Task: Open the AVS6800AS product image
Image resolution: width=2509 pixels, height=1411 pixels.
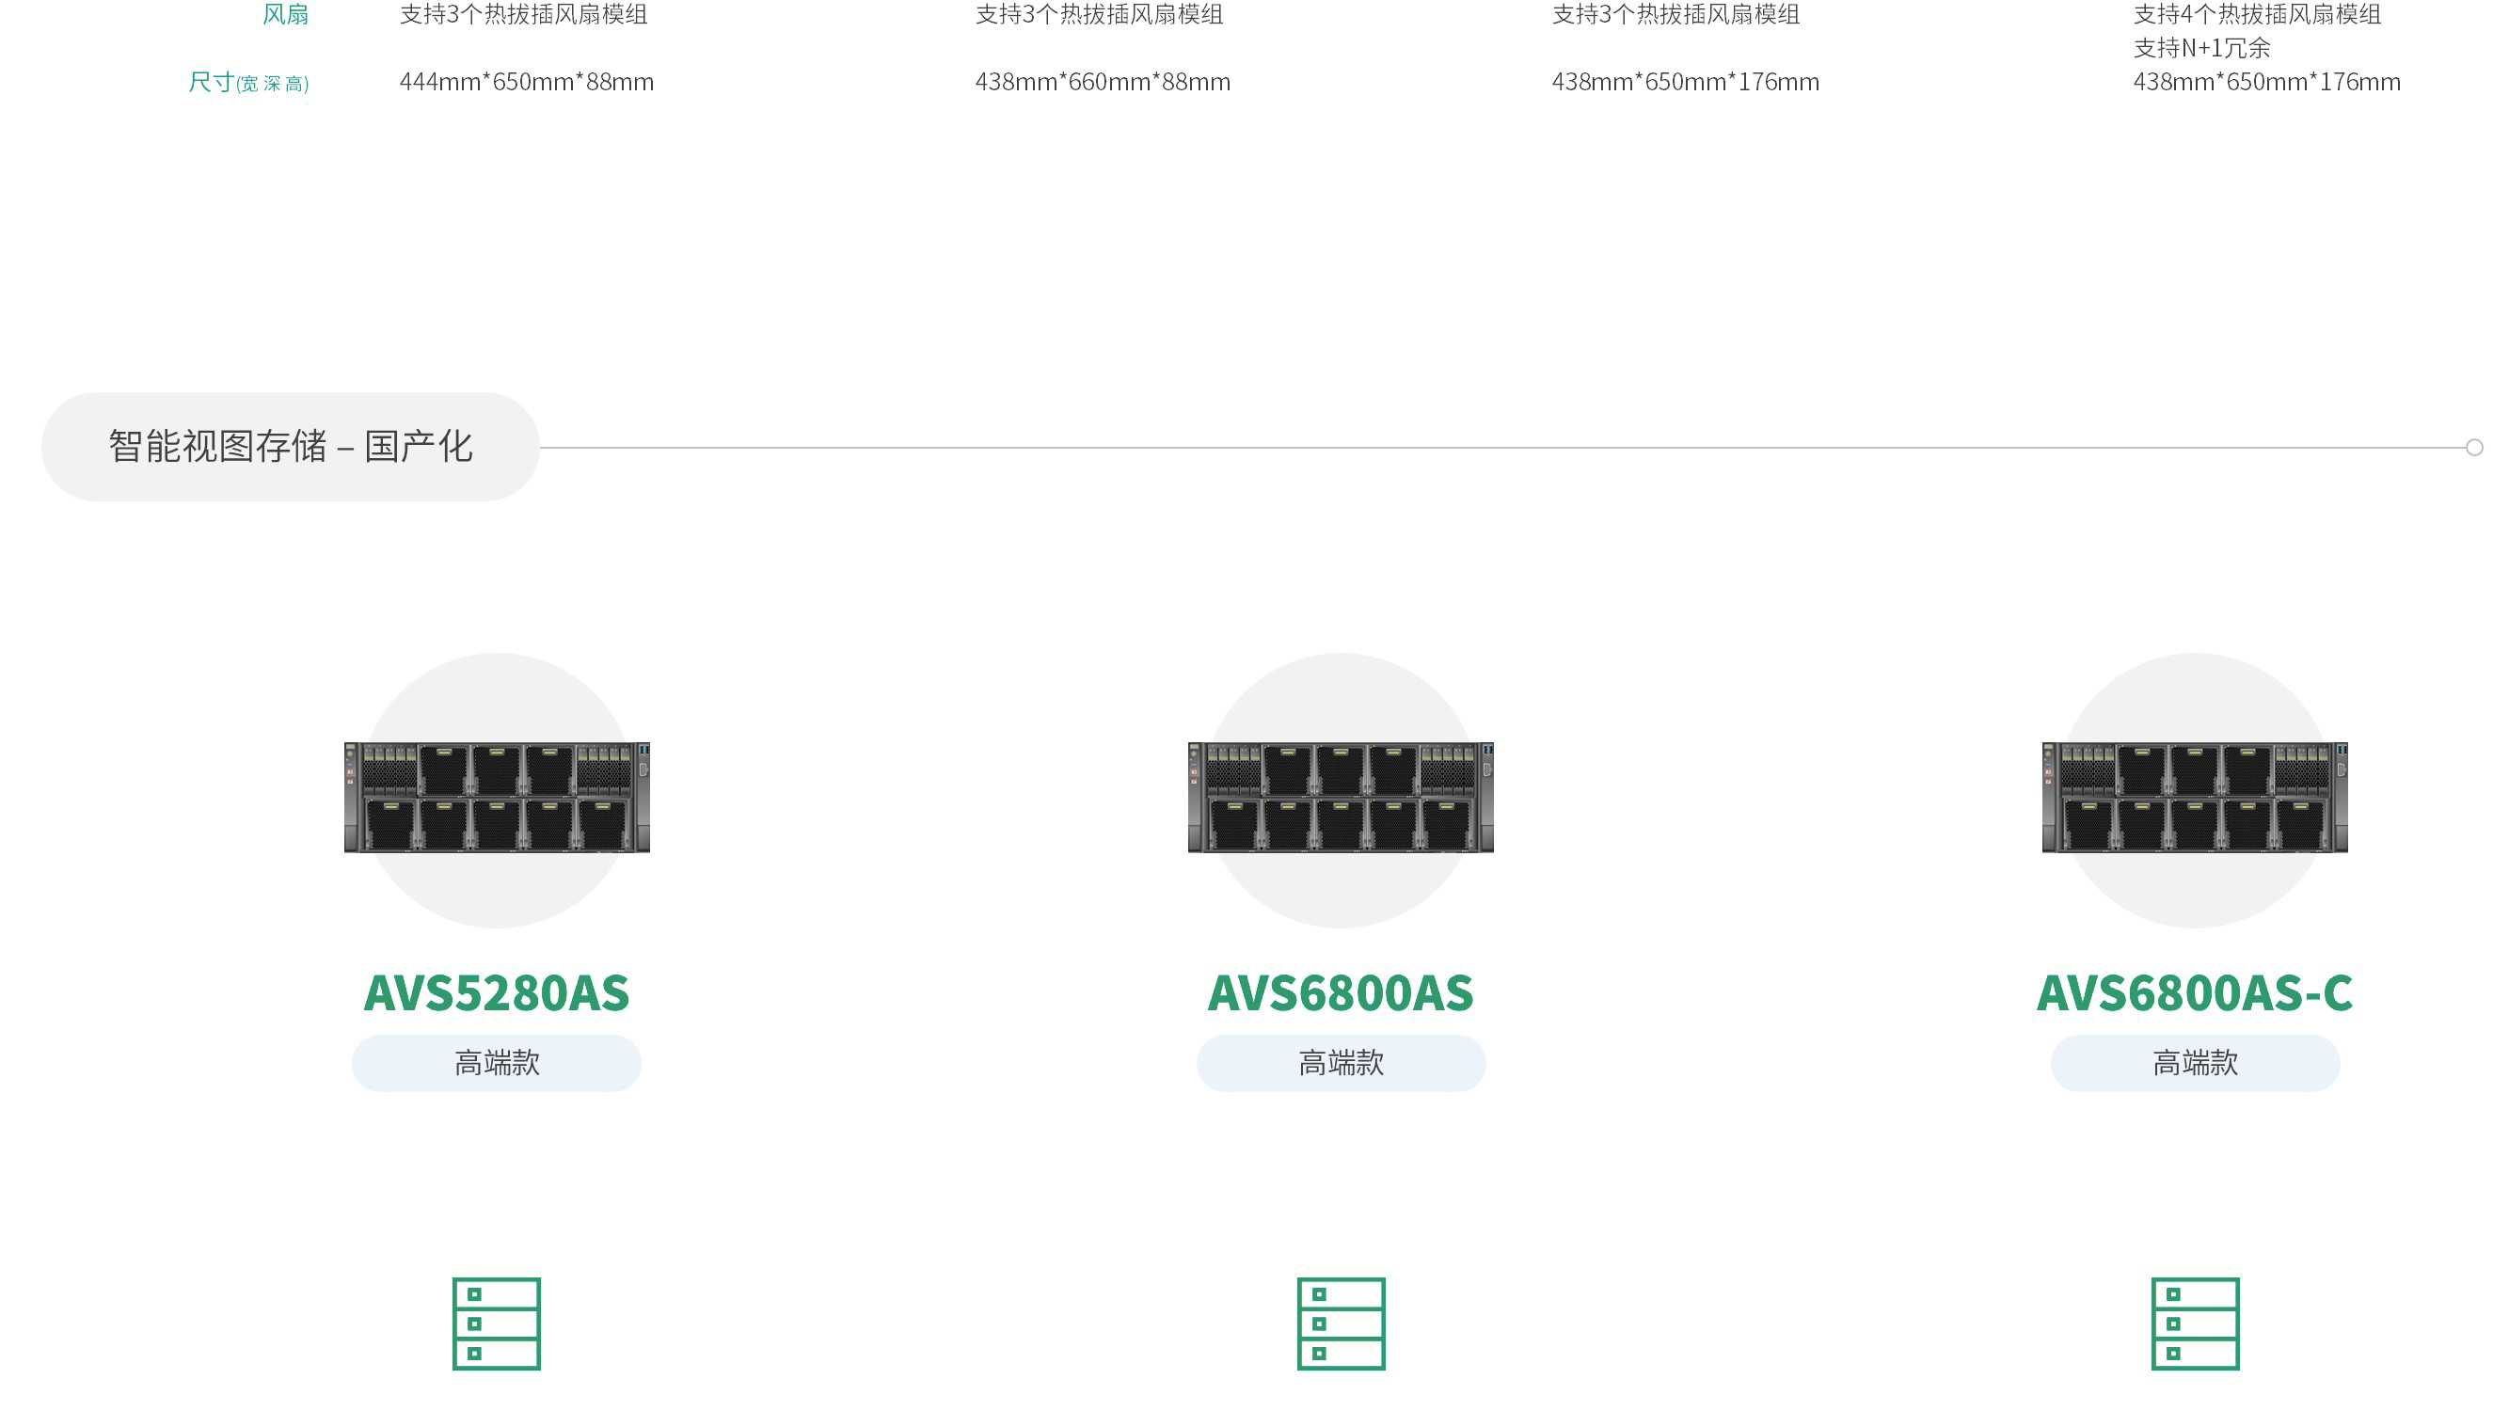Action: [1341, 797]
